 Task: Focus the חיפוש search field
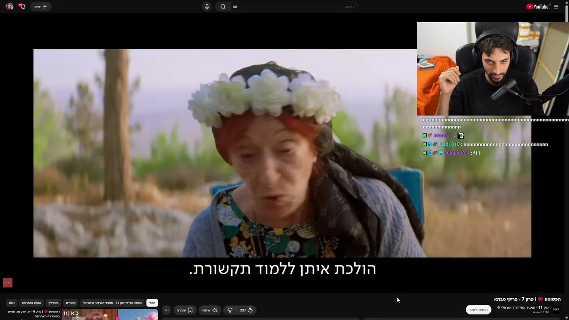[294, 7]
